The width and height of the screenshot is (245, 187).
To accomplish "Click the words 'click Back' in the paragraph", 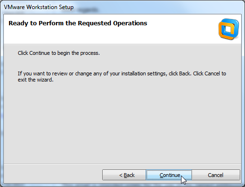I will [x=179, y=73].
